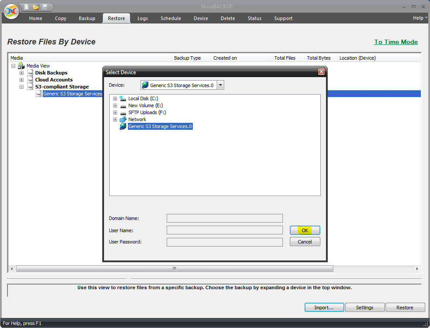This screenshot has width=430, height=328.
Task: Click the Import... button
Action: pos(324,308)
